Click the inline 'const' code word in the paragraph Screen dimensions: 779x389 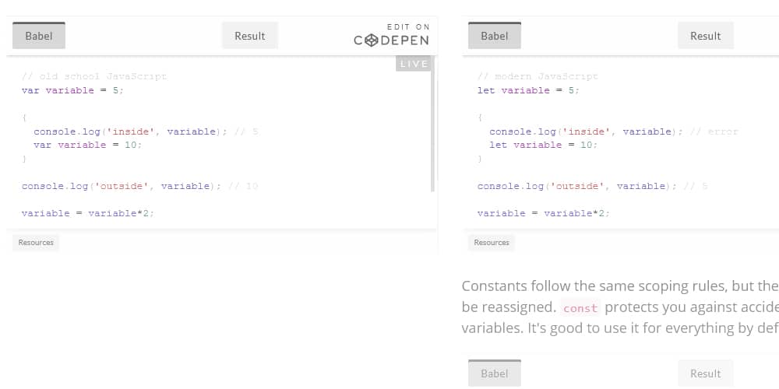(x=580, y=308)
